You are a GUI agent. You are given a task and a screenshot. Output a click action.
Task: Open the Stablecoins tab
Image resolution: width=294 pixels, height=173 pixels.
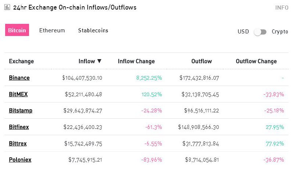pyautogui.click(x=93, y=30)
